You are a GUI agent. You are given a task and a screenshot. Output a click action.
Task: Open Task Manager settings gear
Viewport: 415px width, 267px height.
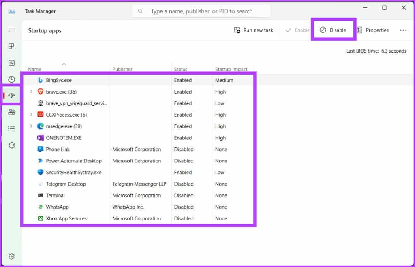tap(11, 256)
